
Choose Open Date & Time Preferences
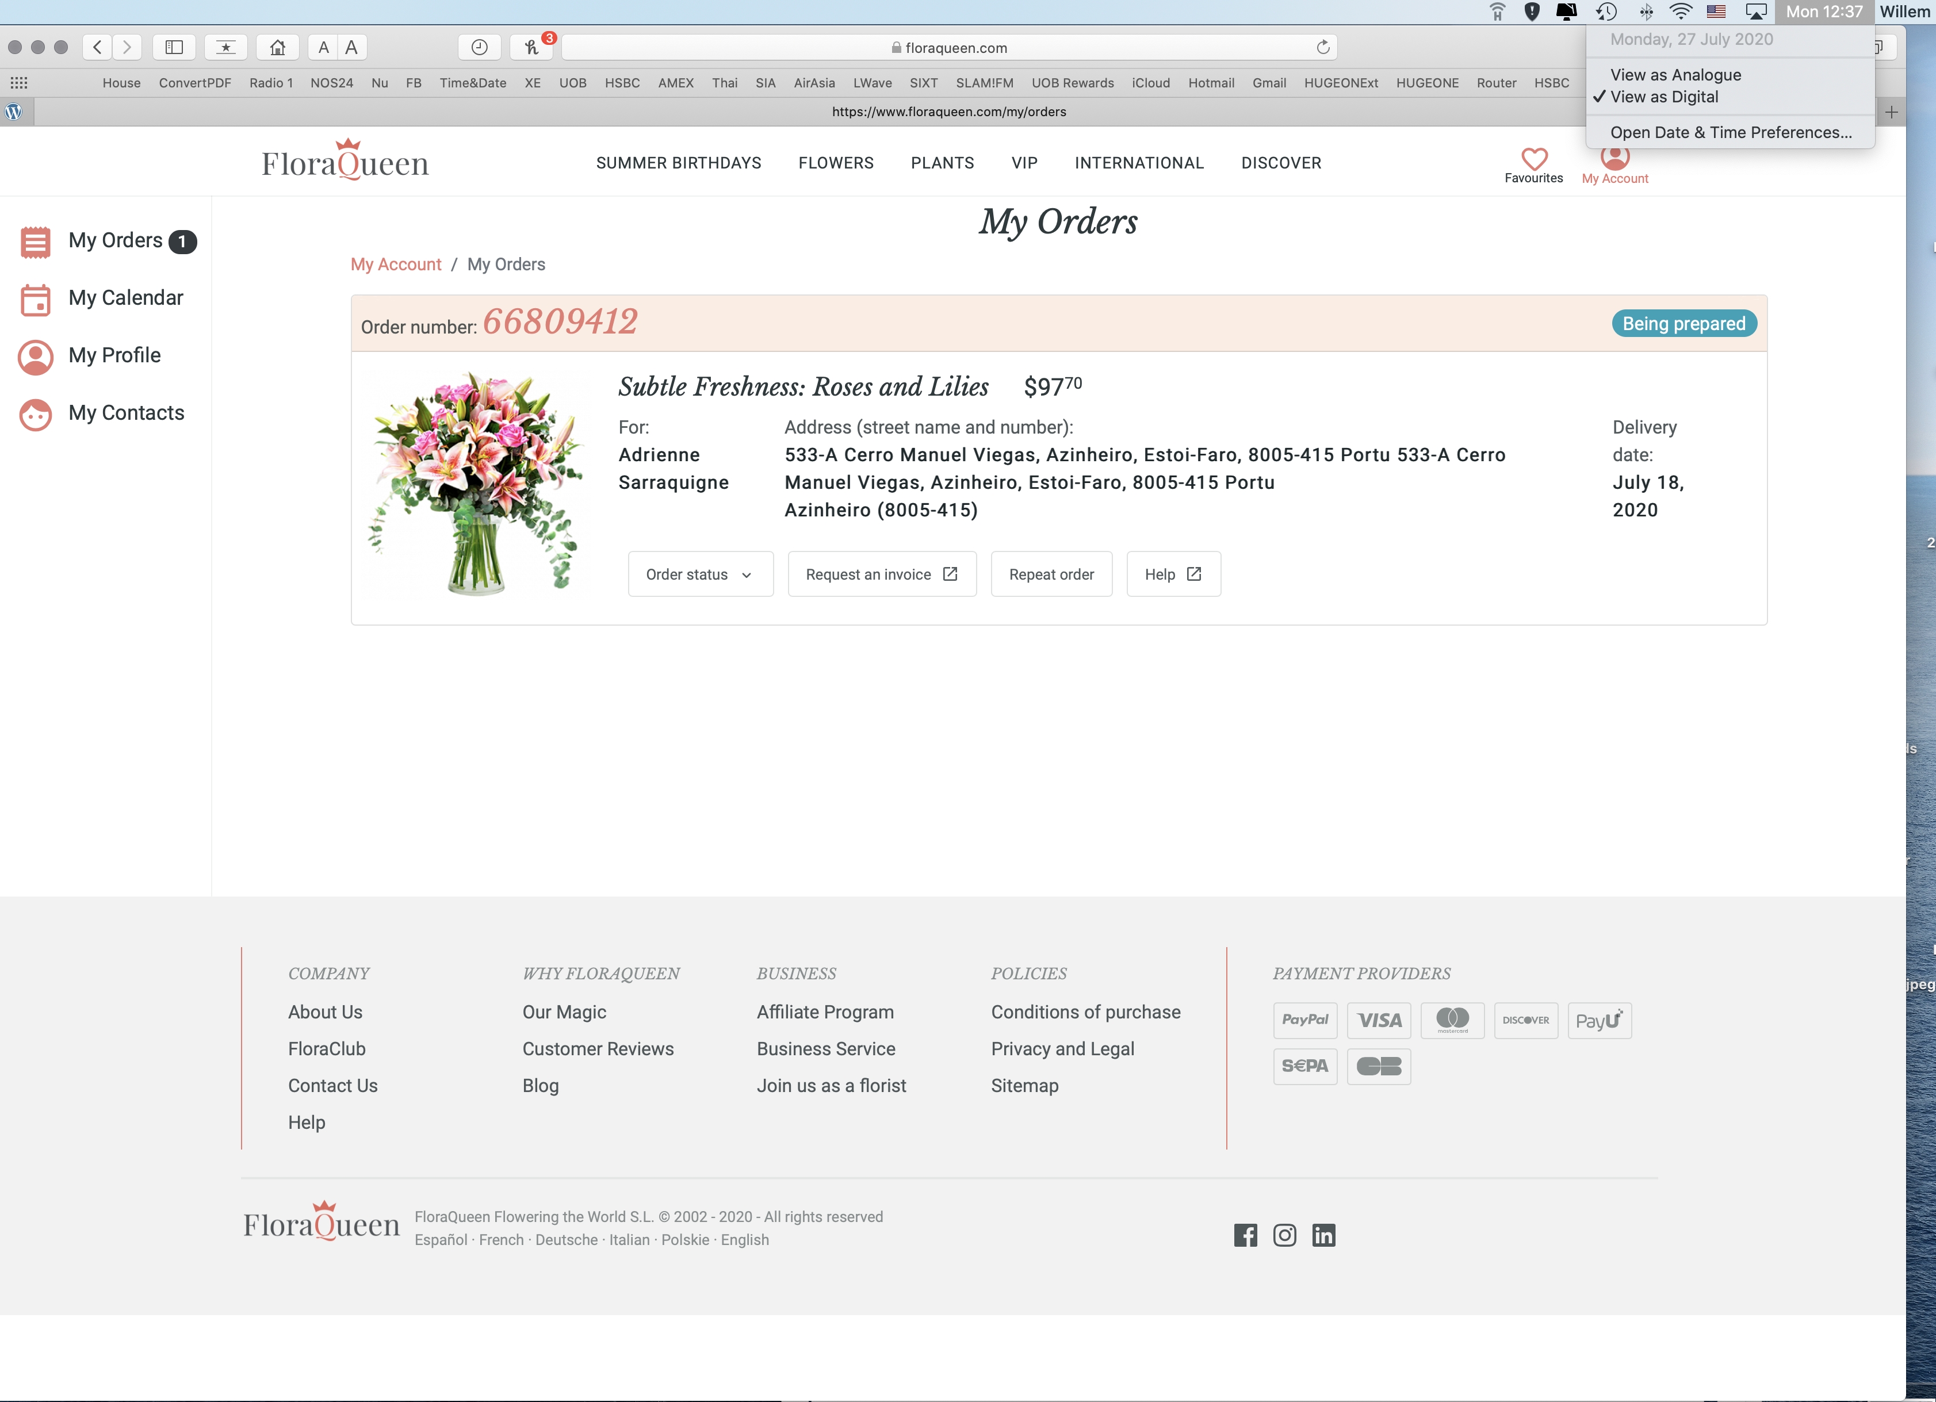coord(1730,132)
